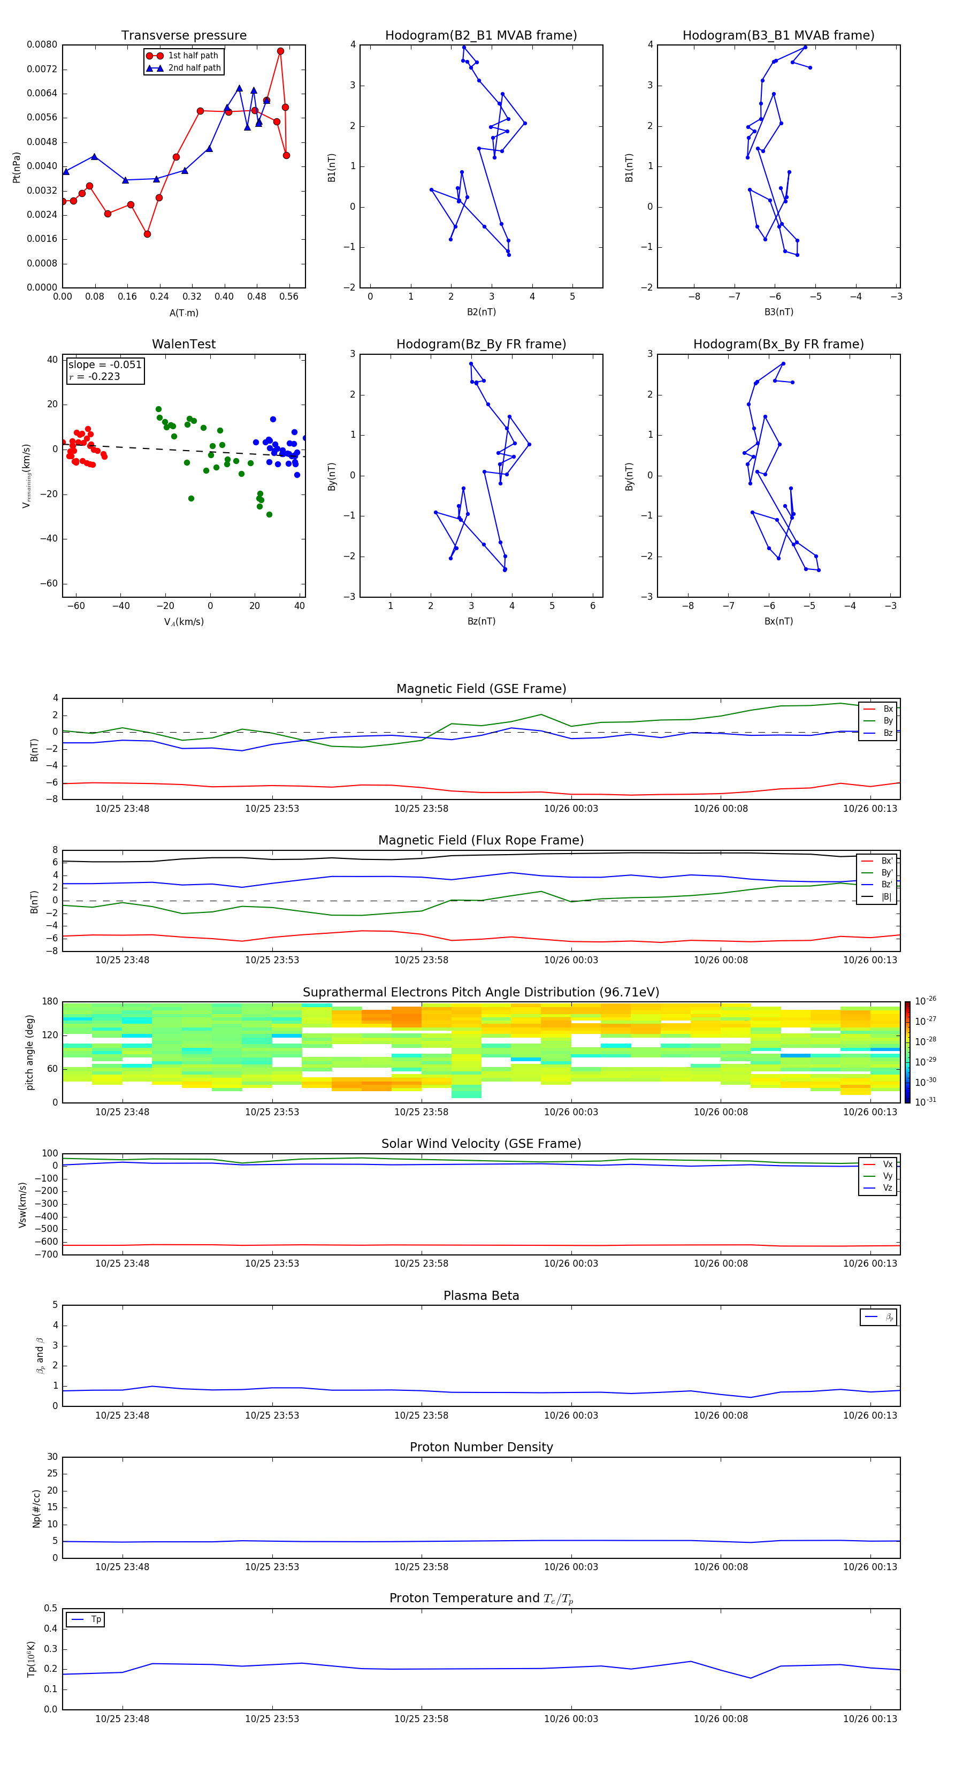Select the "Tp" legend entry
Screen dimensions: 963x1766
pyautogui.click(x=86, y=1619)
